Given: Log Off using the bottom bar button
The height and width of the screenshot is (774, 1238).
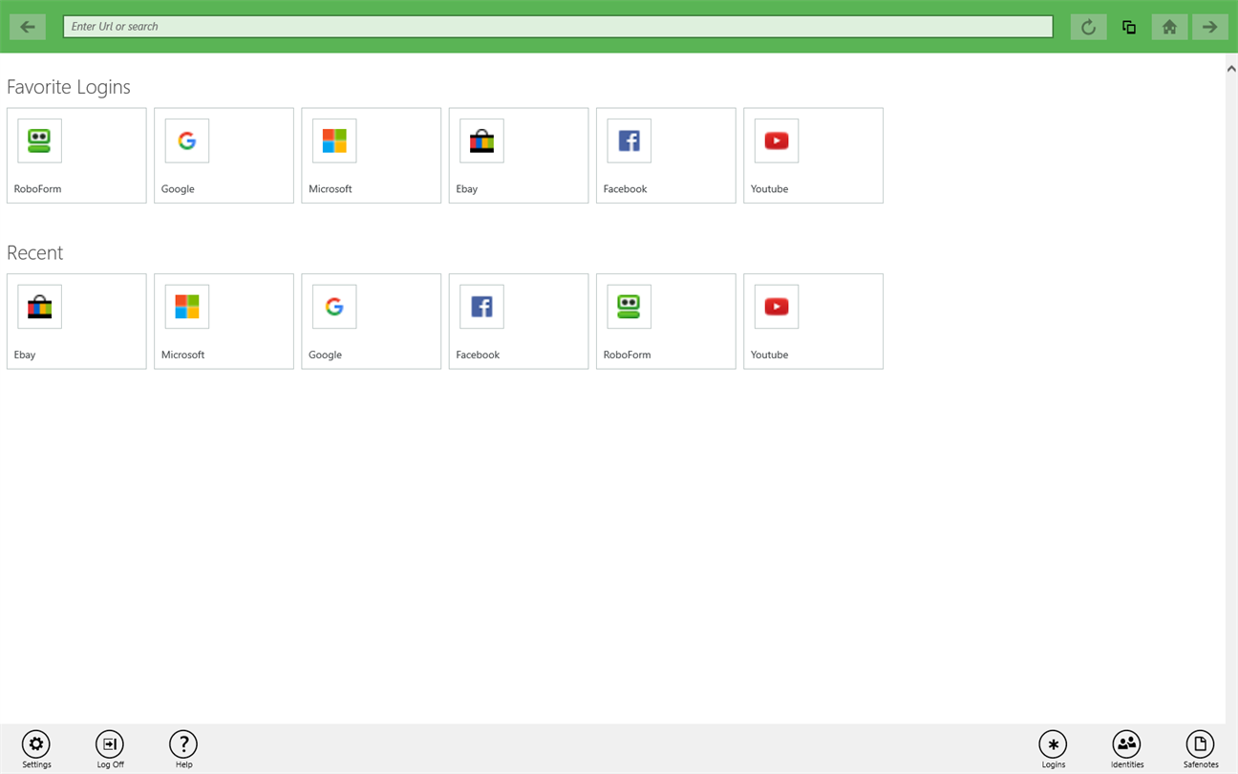Looking at the screenshot, I should [x=110, y=749].
